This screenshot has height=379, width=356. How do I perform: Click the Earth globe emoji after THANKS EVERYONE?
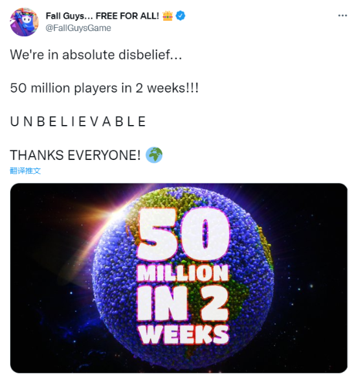154,155
